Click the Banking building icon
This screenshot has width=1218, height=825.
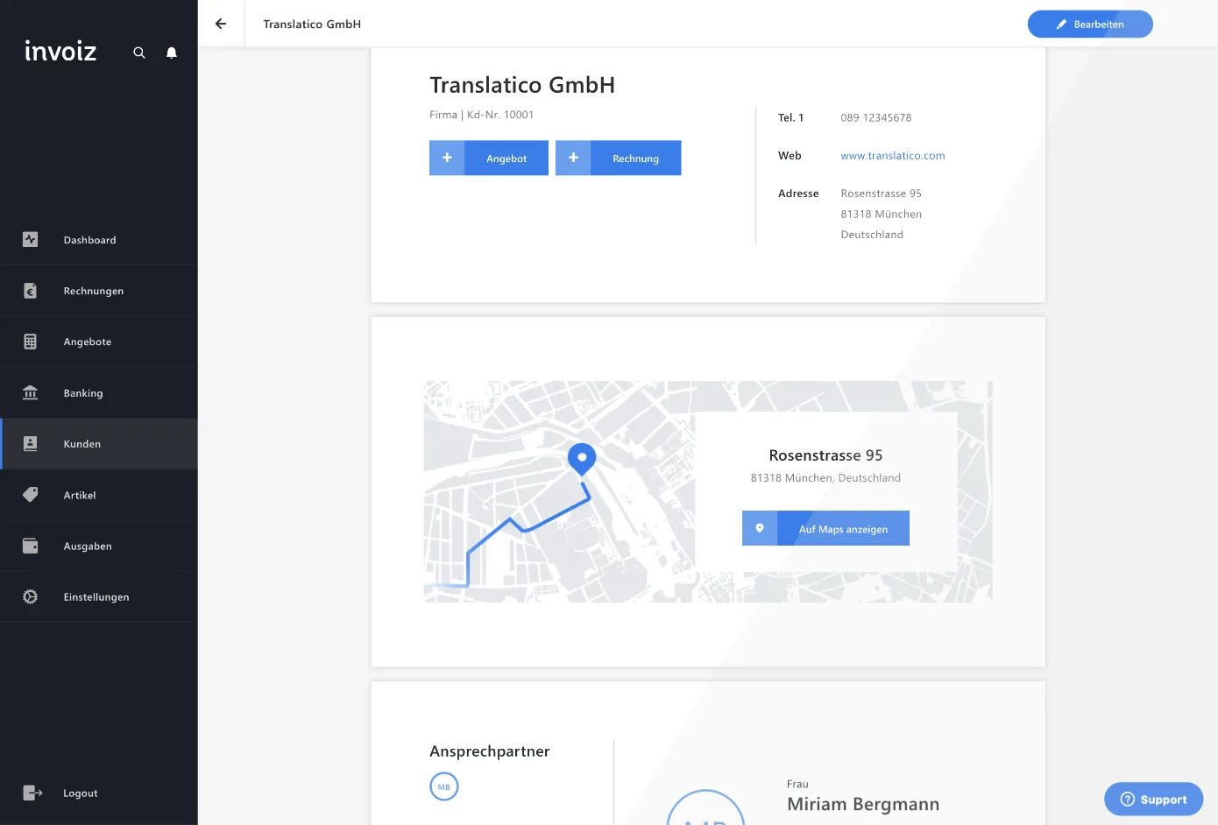click(x=31, y=392)
